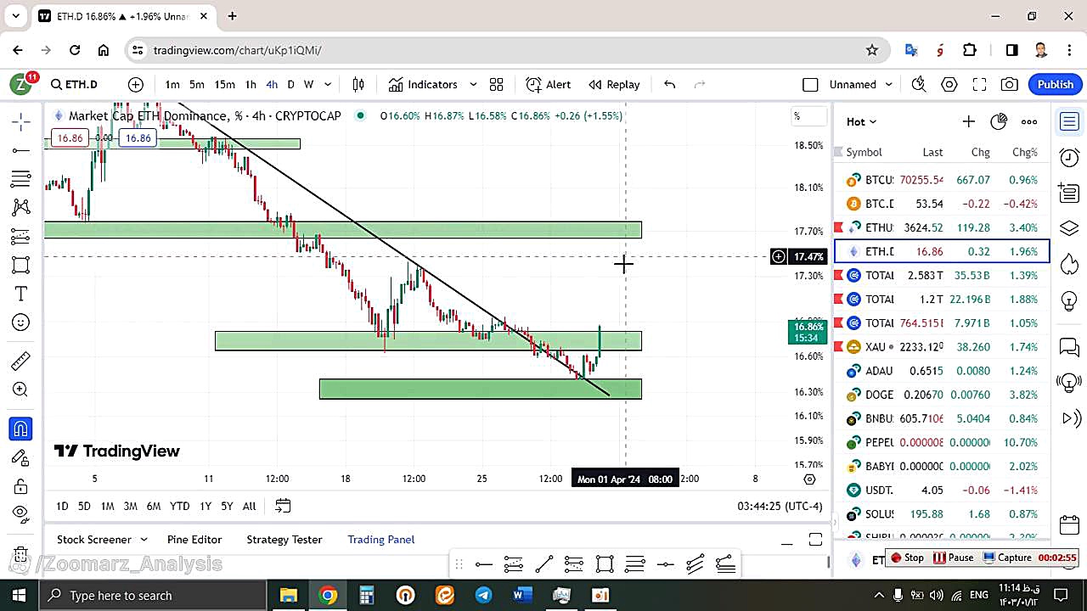1087x611 pixels.
Task: Open the Stock Screener tab
Action: click(94, 540)
